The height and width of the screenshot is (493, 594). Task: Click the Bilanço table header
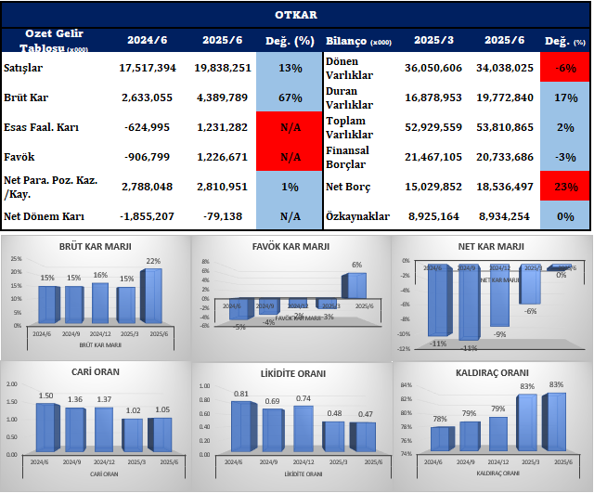coord(358,41)
